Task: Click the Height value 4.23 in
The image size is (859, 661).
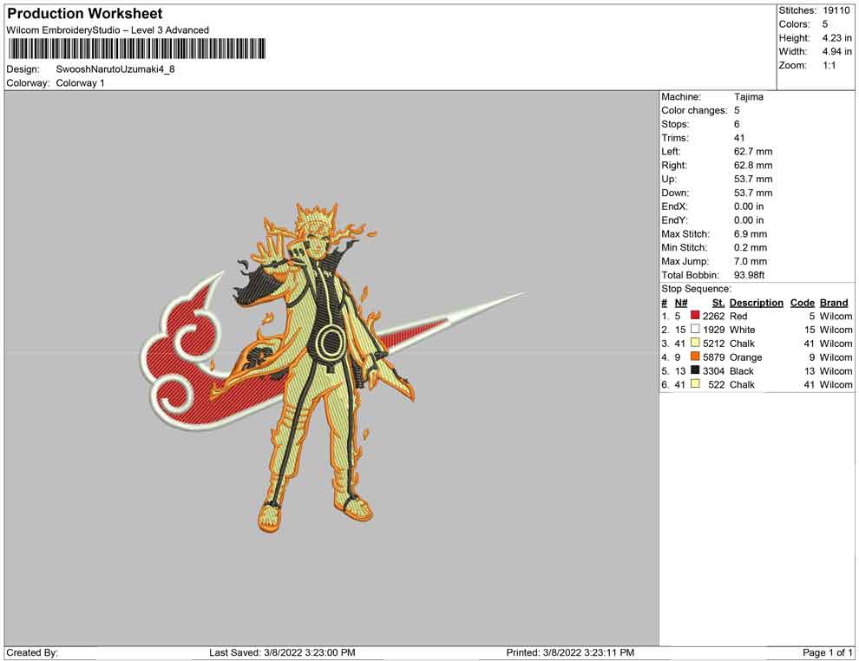Action: (836, 38)
